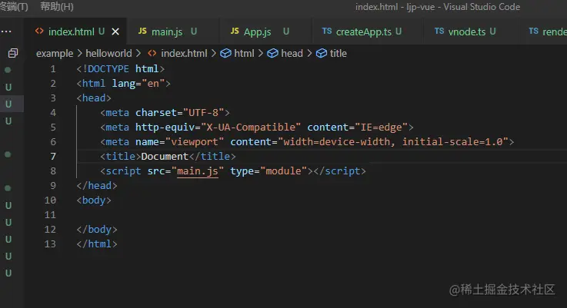Click the head symbol cube icon in breadcrumb
Viewport: 567px width, 308px height.
pyautogui.click(x=272, y=54)
